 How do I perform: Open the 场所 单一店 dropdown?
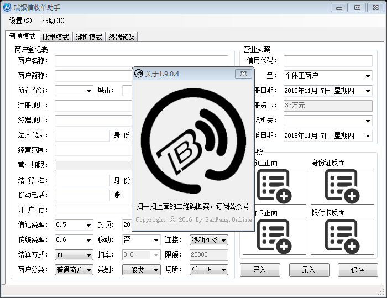point(209,270)
